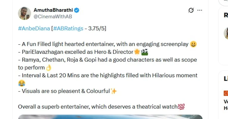This screenshot has width=228, height=119.
Task: Click the sidebar avatar on the right edge
Action: (x=226, y=33)
